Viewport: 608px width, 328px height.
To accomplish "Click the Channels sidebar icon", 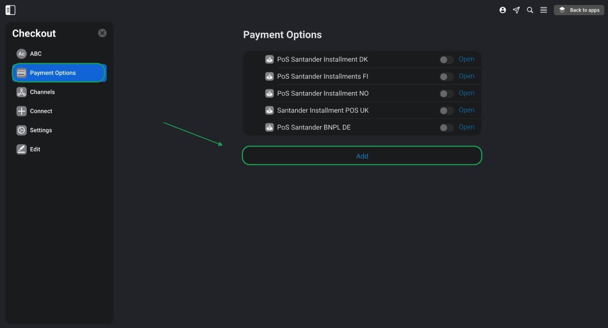I will click(21, 92).
